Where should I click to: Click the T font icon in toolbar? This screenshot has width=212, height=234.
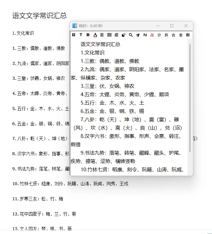(x=81, y=35)
